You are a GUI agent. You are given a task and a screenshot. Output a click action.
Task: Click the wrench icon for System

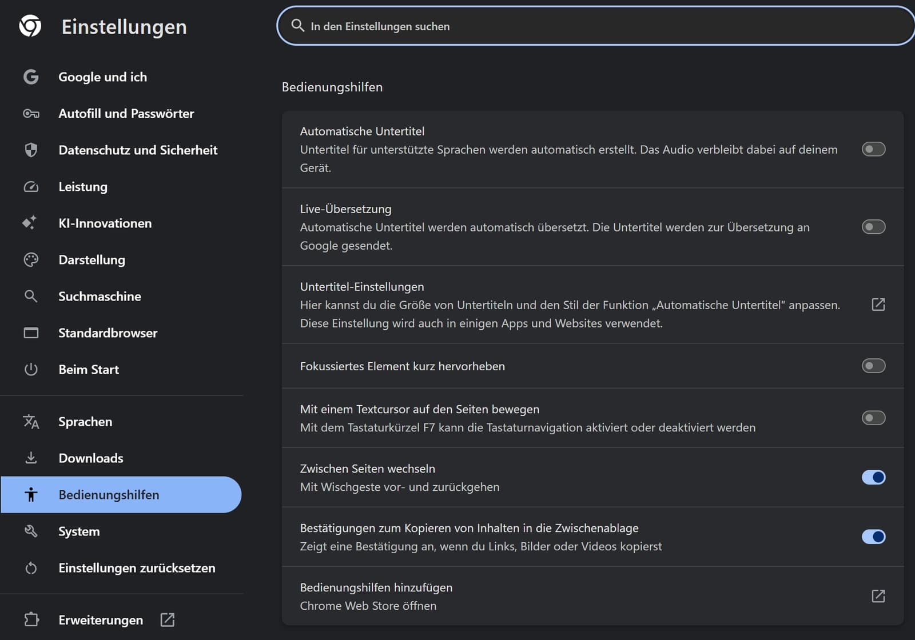(31, 531)
